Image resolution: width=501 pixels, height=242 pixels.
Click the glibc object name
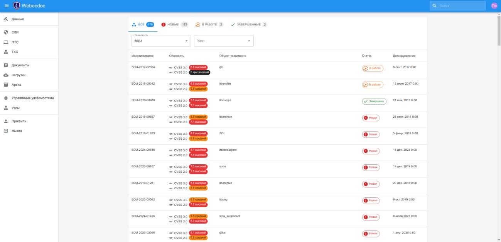pos(223,233)
